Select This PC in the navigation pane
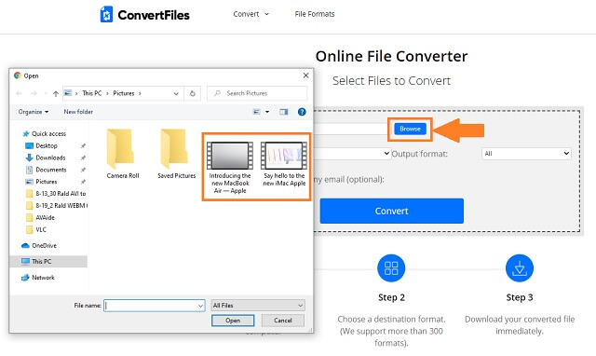Image resolution: width=596 pixels, height=356 pixels. click(48, 261)
